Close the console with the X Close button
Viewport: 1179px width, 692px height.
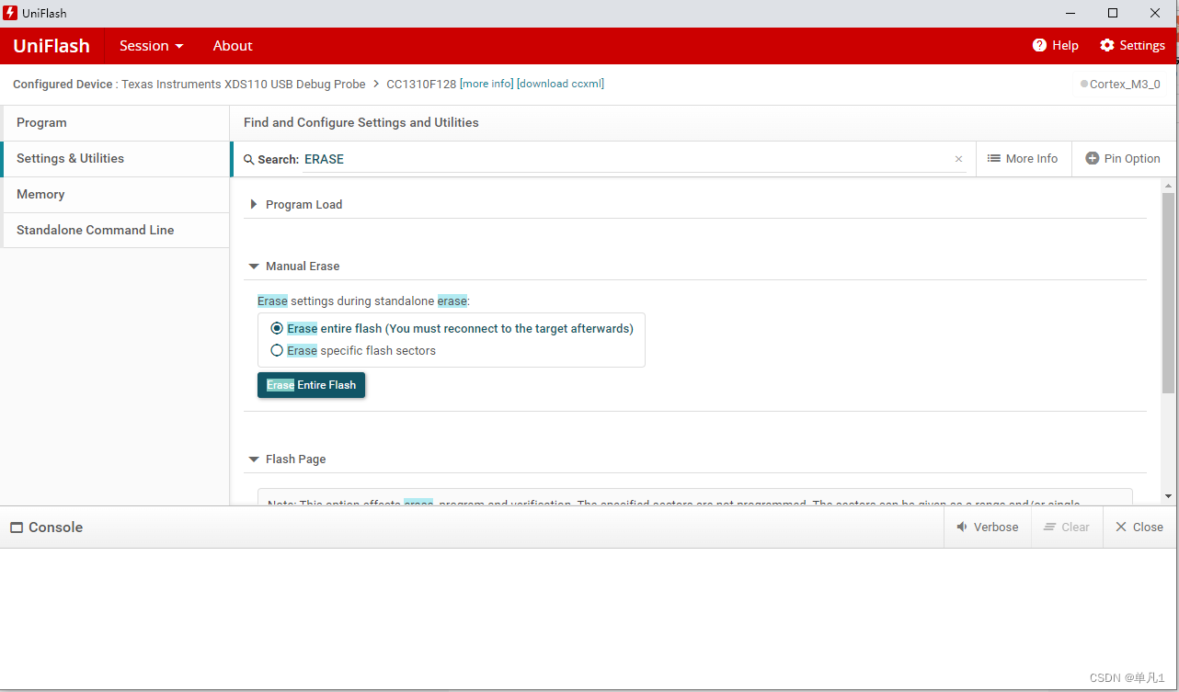(1139, 527)
